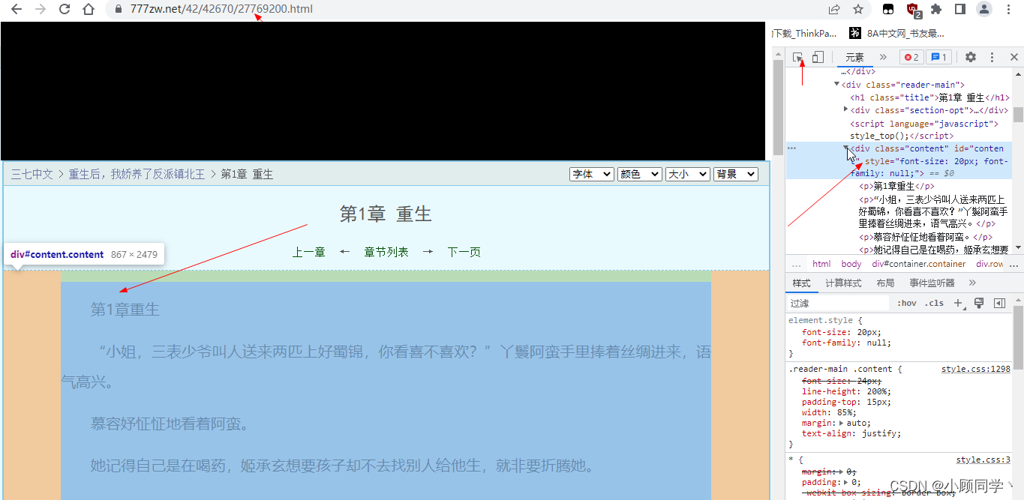Open novel title 重生后 breadcrumb link
This screenshot has height=500, width=1024.
click(x=137, y=174)
